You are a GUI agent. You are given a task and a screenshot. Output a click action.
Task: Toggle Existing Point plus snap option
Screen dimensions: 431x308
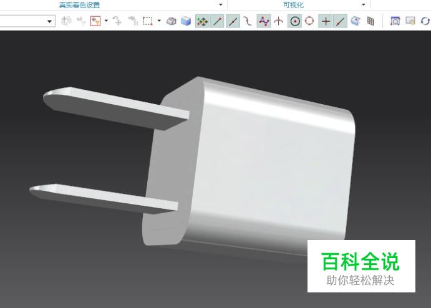(x=326, y=21)
